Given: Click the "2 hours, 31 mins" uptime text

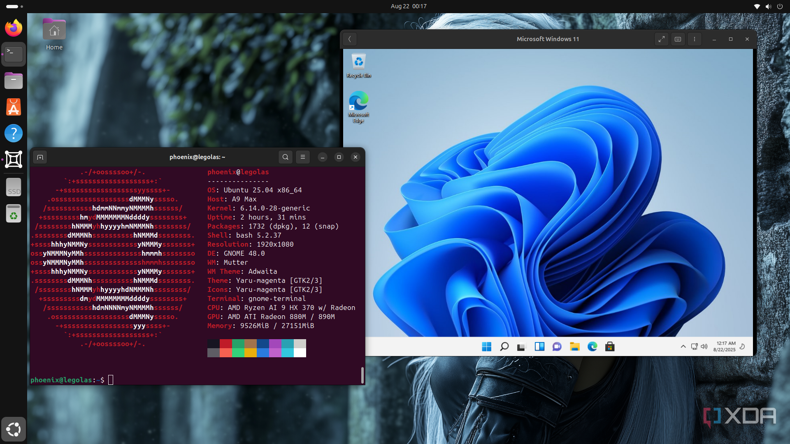Looking at the screenshot, I should pyautogui.click(x=273, y=217).
